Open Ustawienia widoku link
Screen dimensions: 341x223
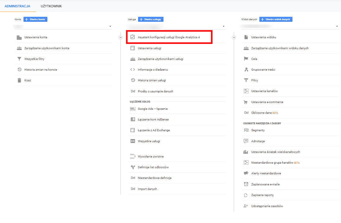[x=264, y=37]
